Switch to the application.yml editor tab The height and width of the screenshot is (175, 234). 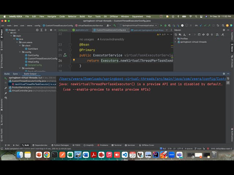pos(82,30)
